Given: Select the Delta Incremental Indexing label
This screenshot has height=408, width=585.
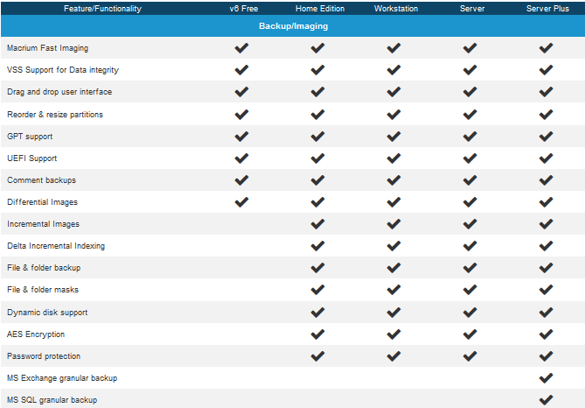Looking at the screenshot, I should pyautogui.click(x=56, y=246).
